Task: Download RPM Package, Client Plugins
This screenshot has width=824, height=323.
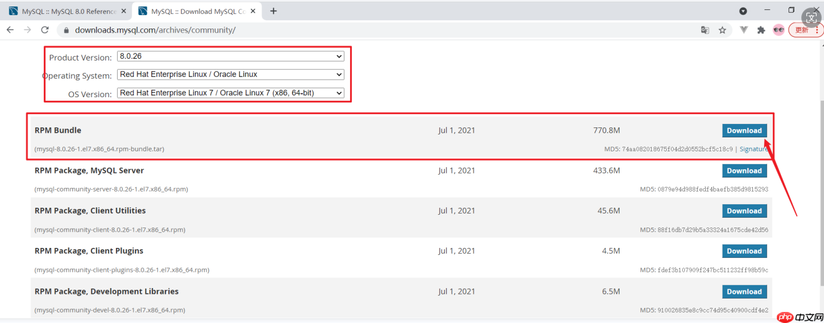Action: pyautogui.click(x=744, y=251)
